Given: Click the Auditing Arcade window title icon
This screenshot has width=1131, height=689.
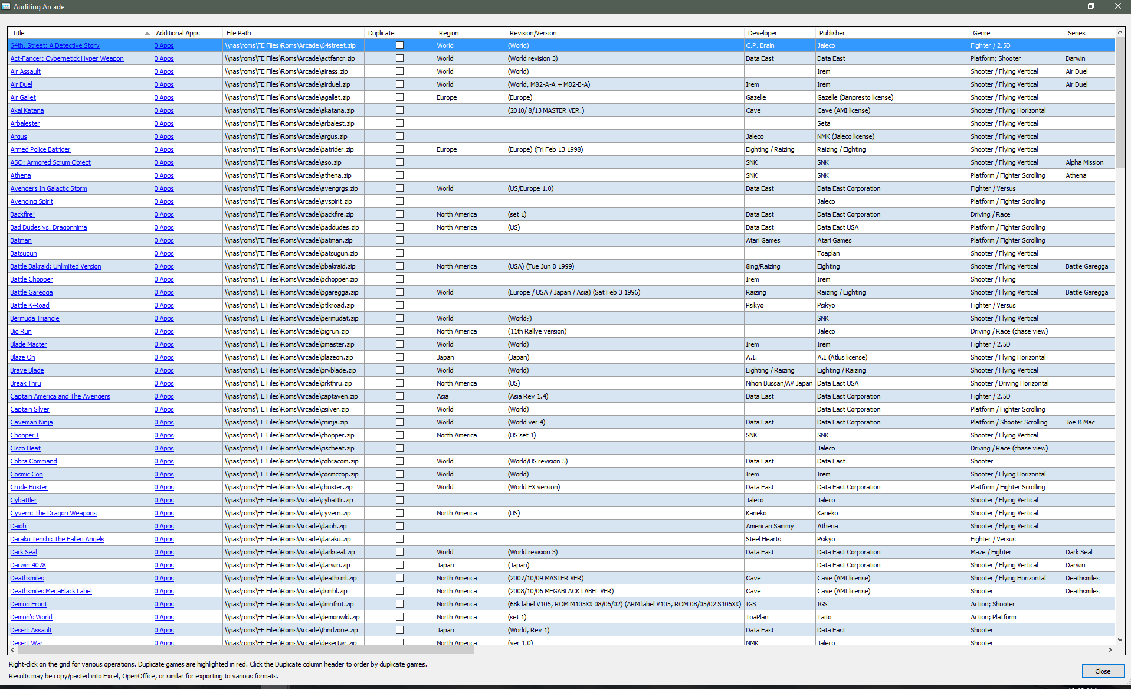Looking at the screenshot, I should (x=6, y=6).
